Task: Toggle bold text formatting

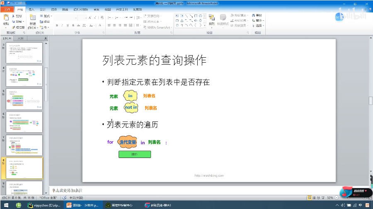Action: point(57,25)
